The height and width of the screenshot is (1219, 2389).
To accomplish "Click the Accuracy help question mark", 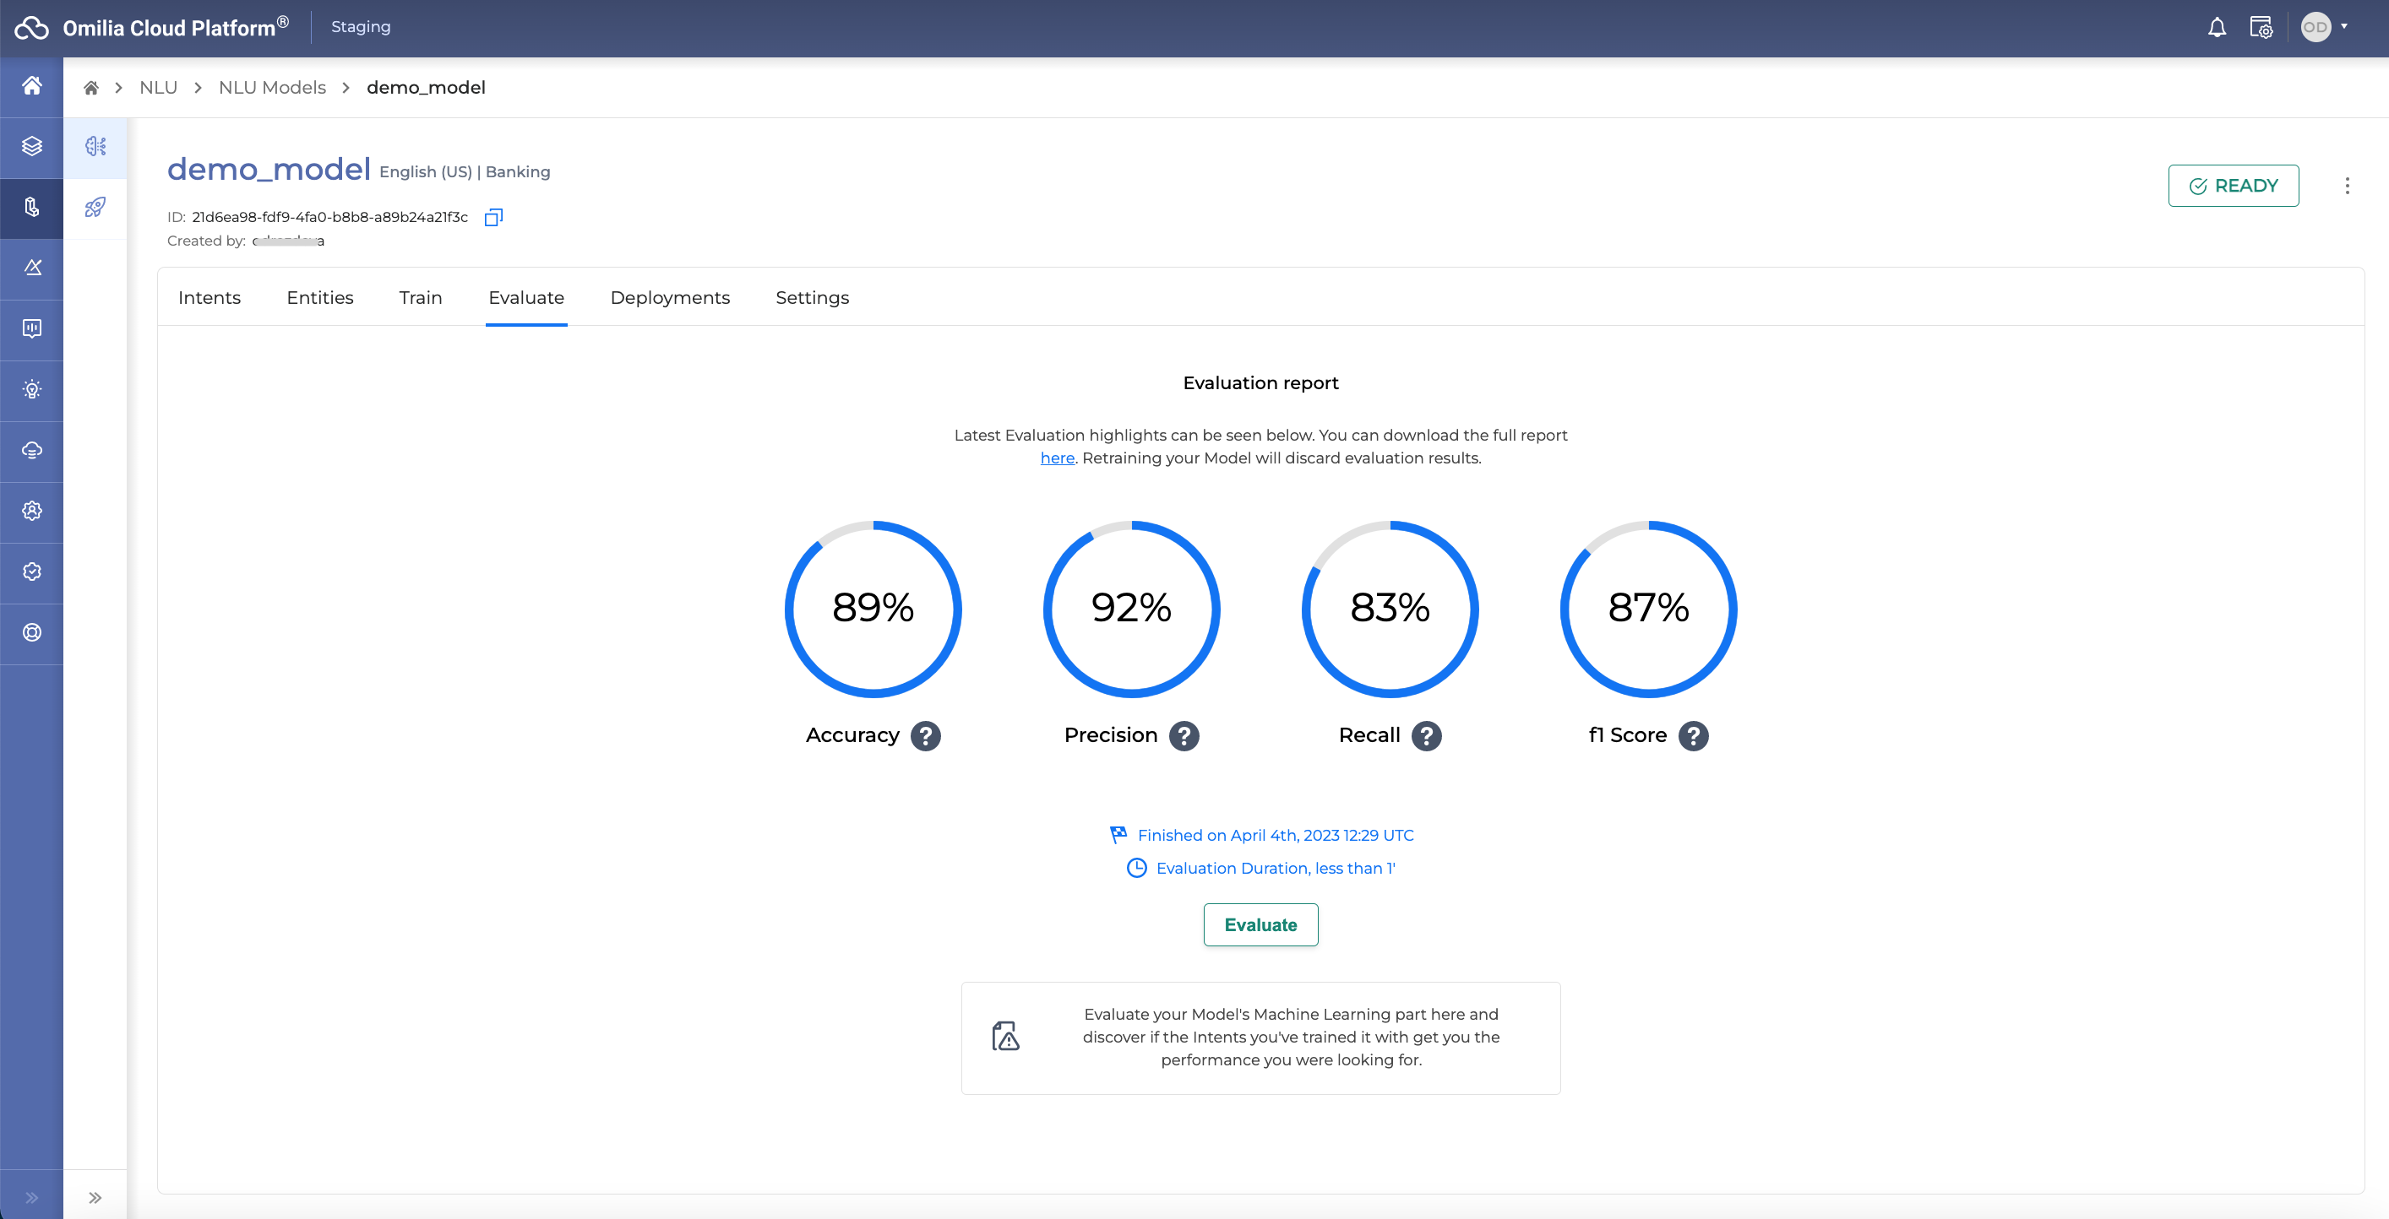I will pos(926,736).
